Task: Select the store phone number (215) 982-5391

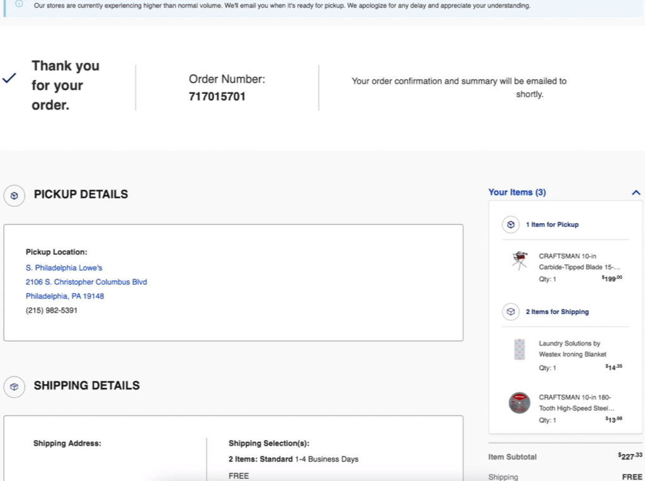Action: (x=52, y=311)
